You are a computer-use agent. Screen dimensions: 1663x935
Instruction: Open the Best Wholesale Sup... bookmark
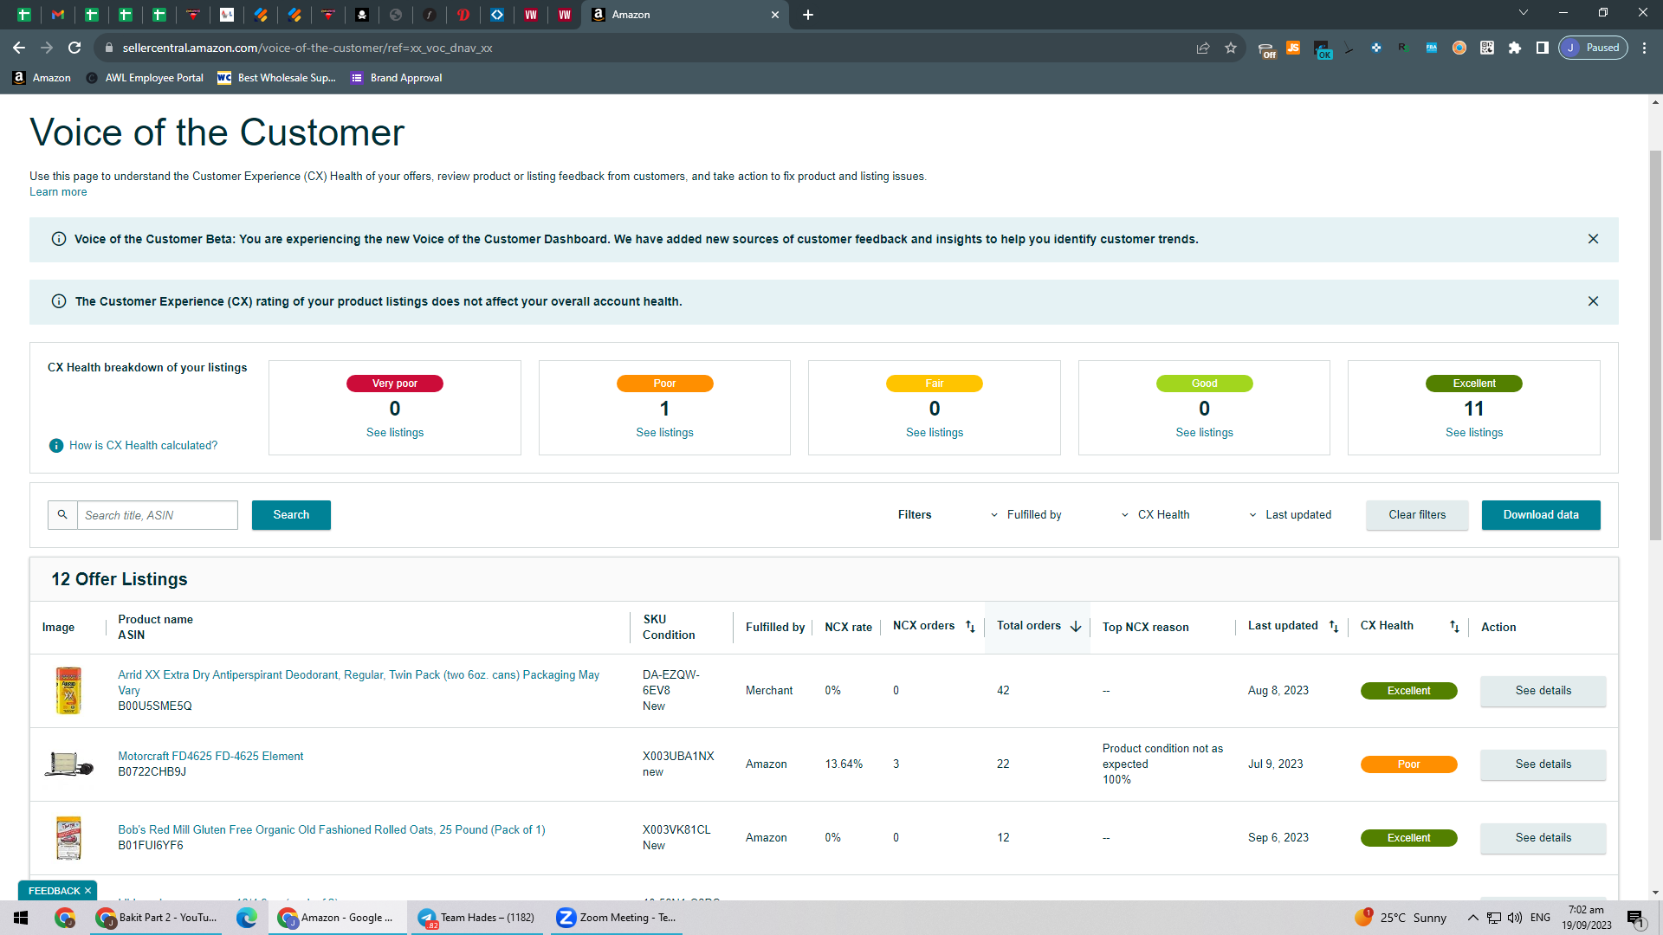[x=276, y=78]
